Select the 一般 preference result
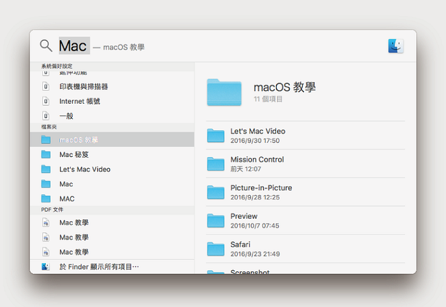The width and height of the screenshot is (446, 307). coord(112,116)
